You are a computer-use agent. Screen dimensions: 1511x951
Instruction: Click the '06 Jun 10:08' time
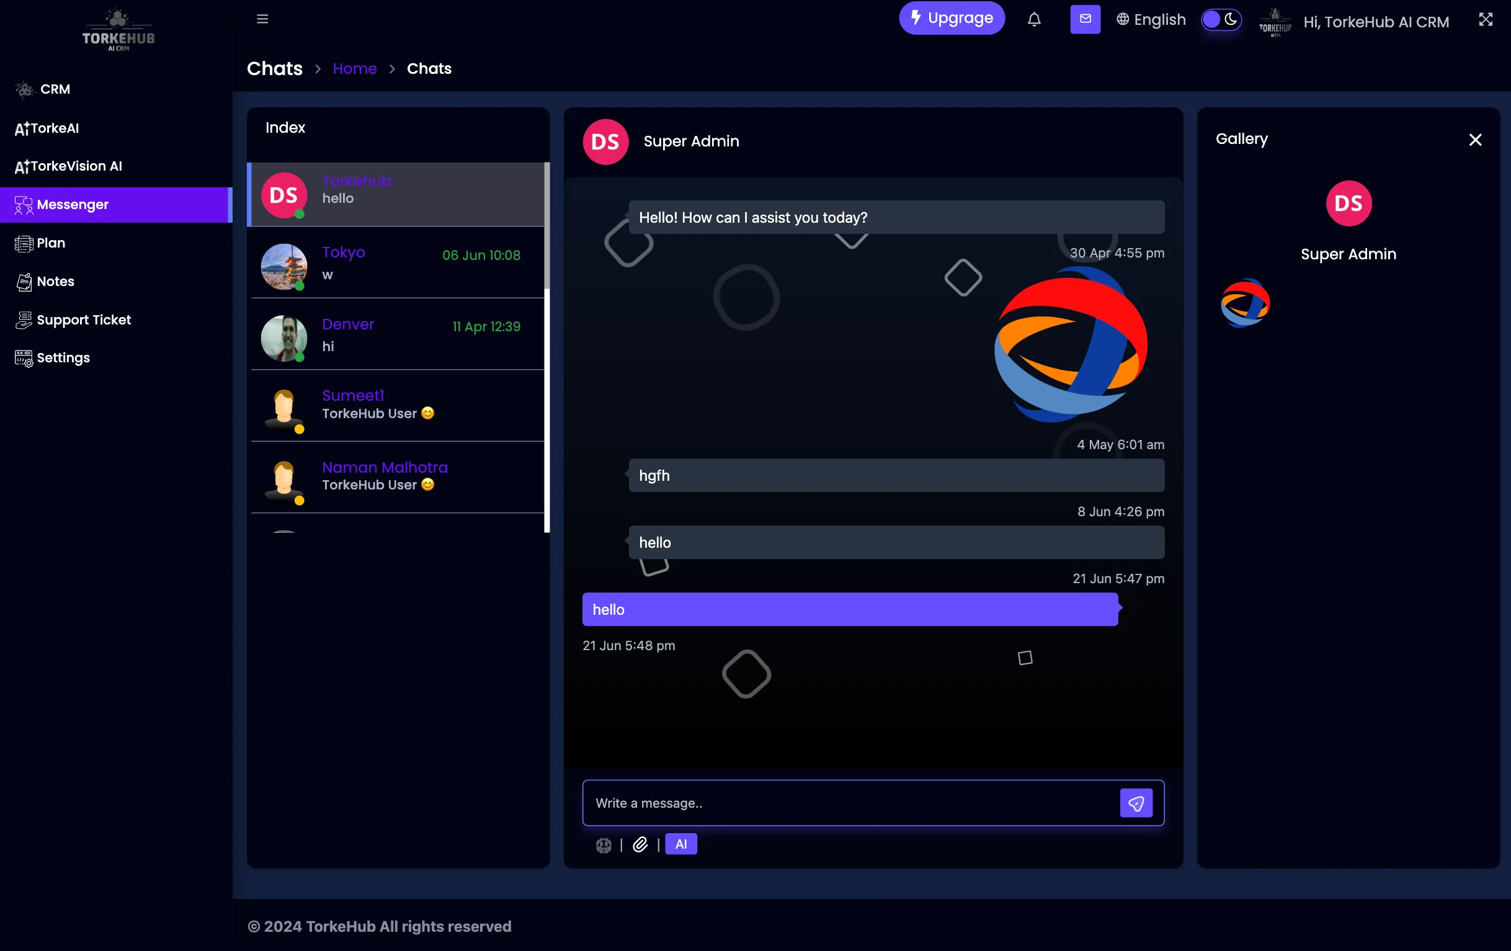481,256
